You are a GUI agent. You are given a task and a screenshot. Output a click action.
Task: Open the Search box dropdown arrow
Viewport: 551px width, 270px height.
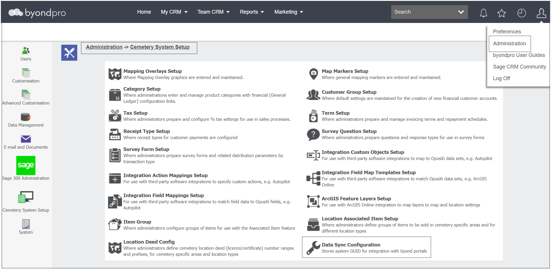(x=461, y=12)
